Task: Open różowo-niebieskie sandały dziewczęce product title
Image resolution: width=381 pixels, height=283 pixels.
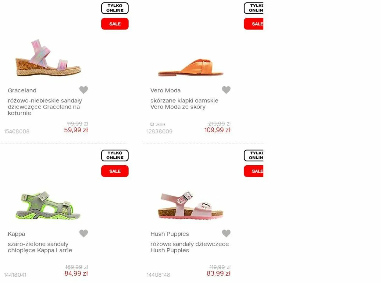Action: tap(45, 107)
